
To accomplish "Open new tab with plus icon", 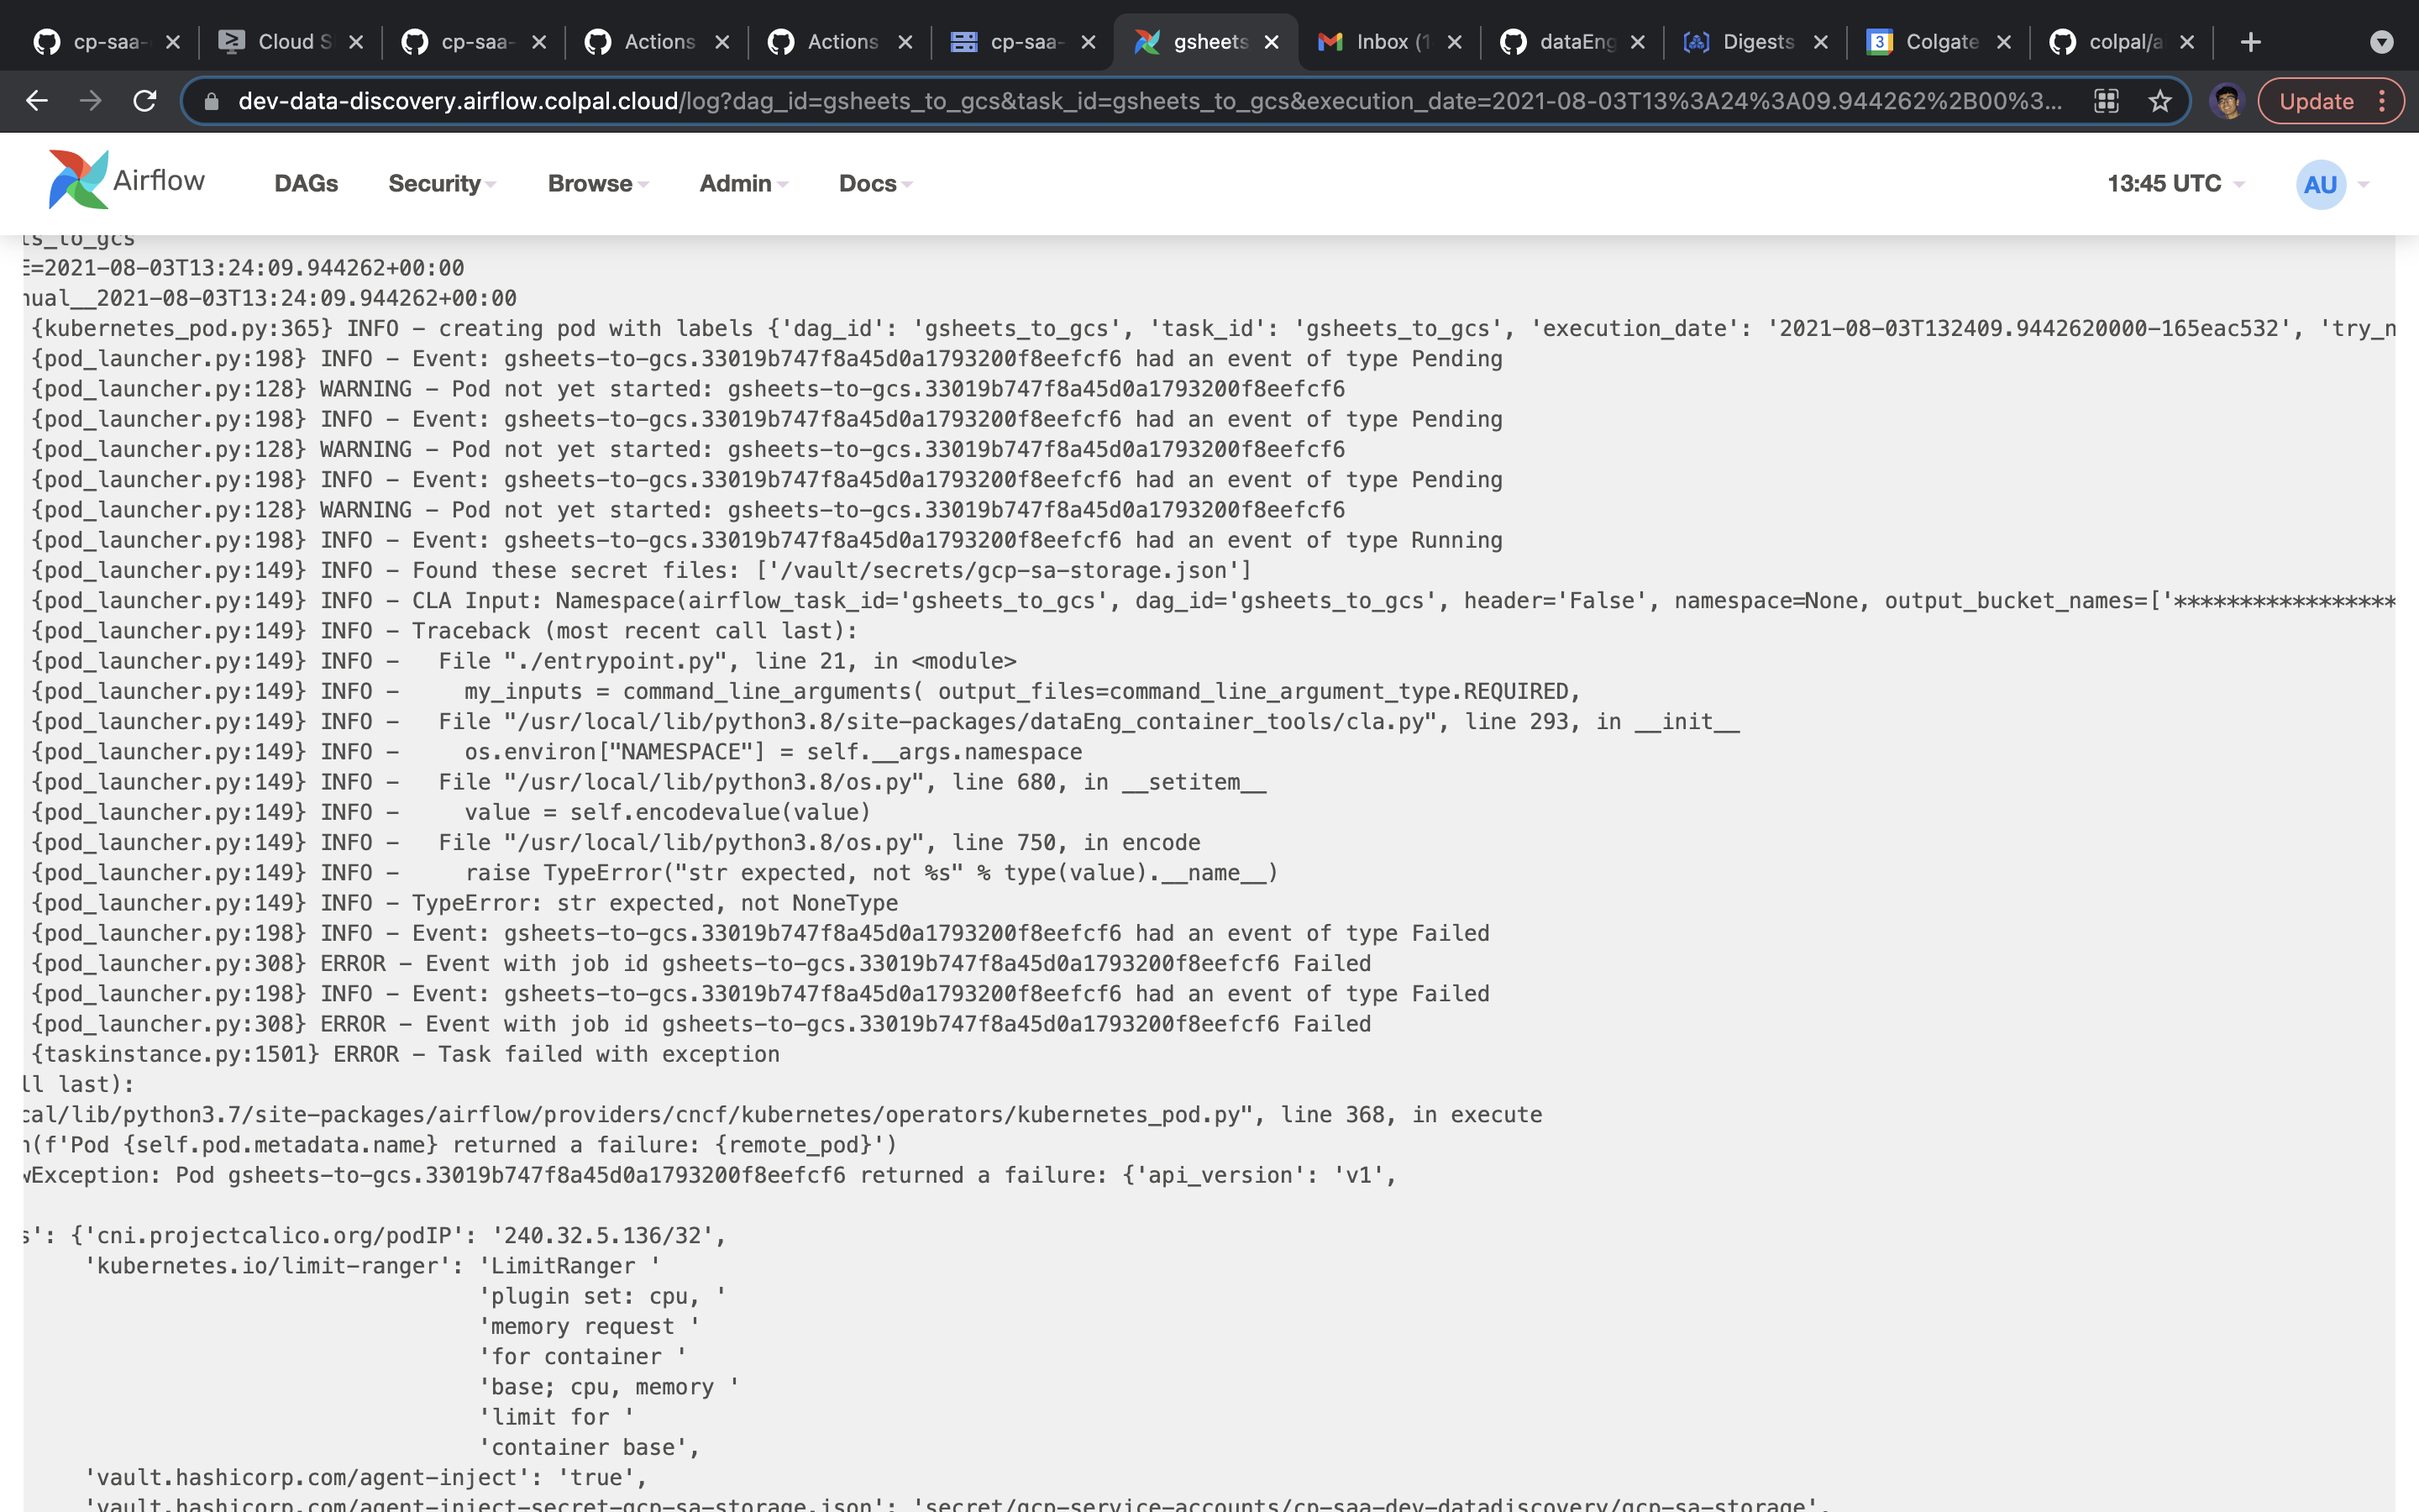I will click(x=2250, y=42).
